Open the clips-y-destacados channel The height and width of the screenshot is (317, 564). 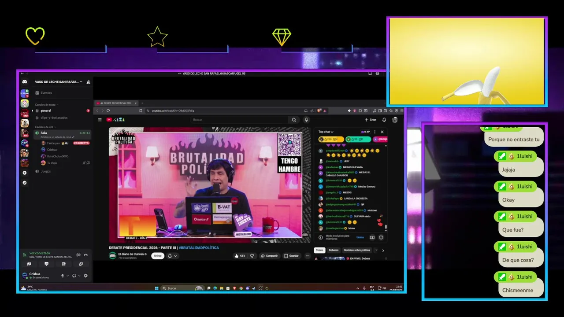(x=62, y=118)
